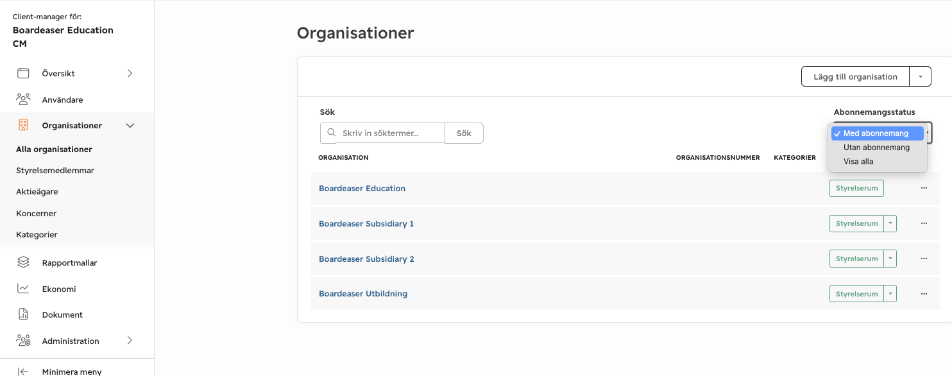Click the Minimera meny label
Viewport: 952px width, 376px height.
(x=72, y=372)
